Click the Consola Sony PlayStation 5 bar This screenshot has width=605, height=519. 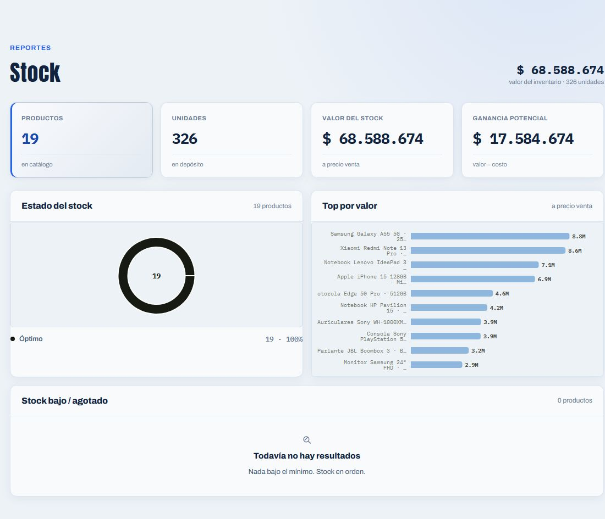coord(446,336)
